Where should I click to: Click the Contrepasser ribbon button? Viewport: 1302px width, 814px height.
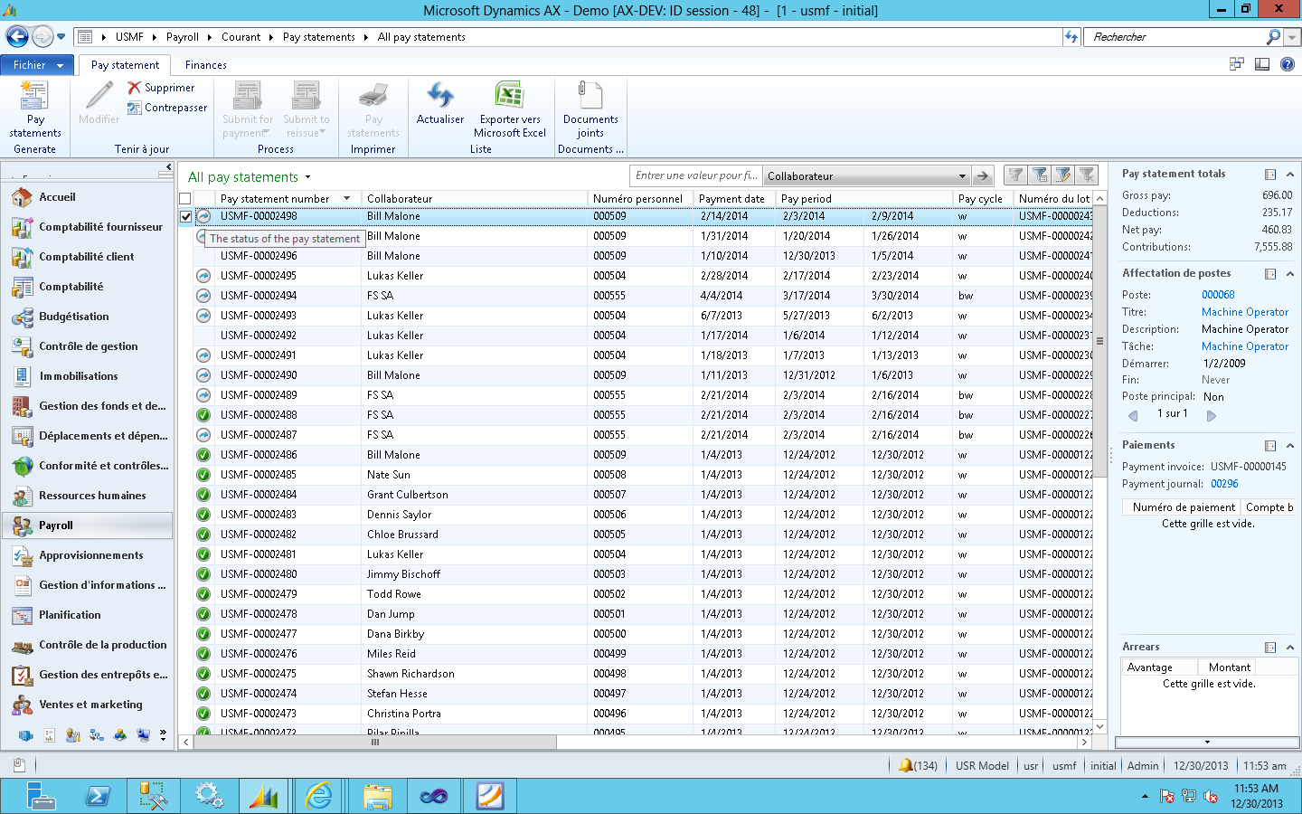[x=168, y=108]
